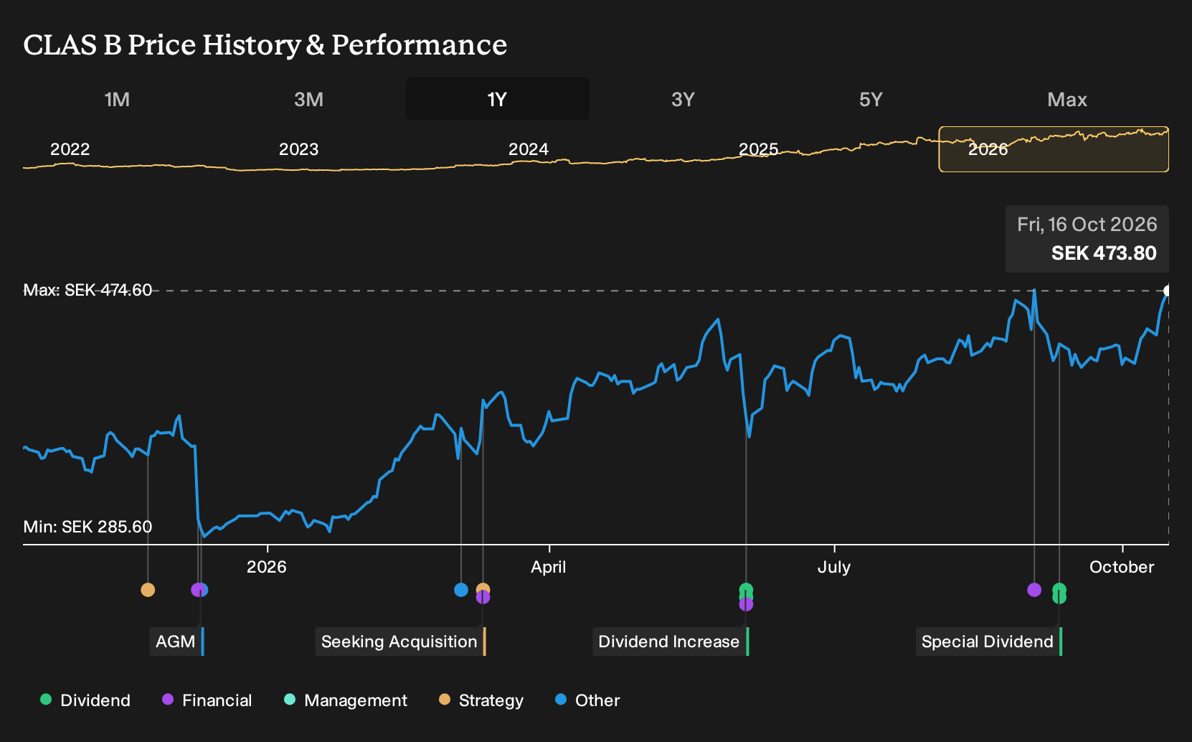Select the orange Strategy event marker before AGM
This screenshot has width=1192, height=742.
click(148, 590)
